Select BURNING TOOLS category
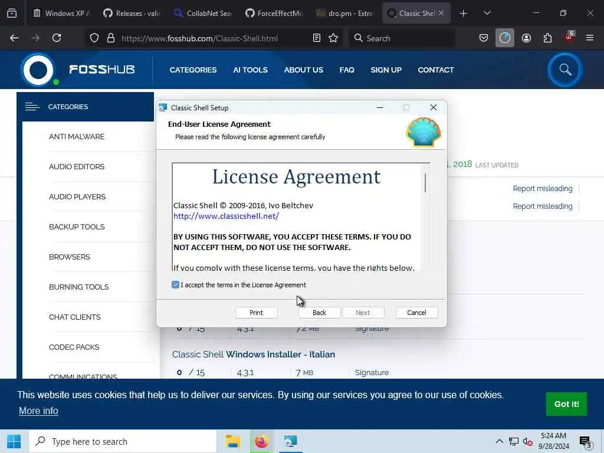The width and height of the screenshot is (604, 453). click(79, 287)
